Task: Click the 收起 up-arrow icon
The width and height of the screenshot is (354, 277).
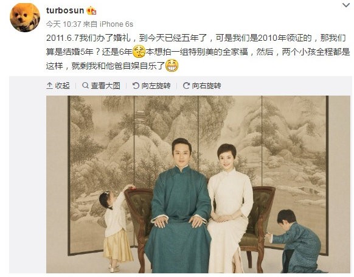Action: tap(49, 86)
